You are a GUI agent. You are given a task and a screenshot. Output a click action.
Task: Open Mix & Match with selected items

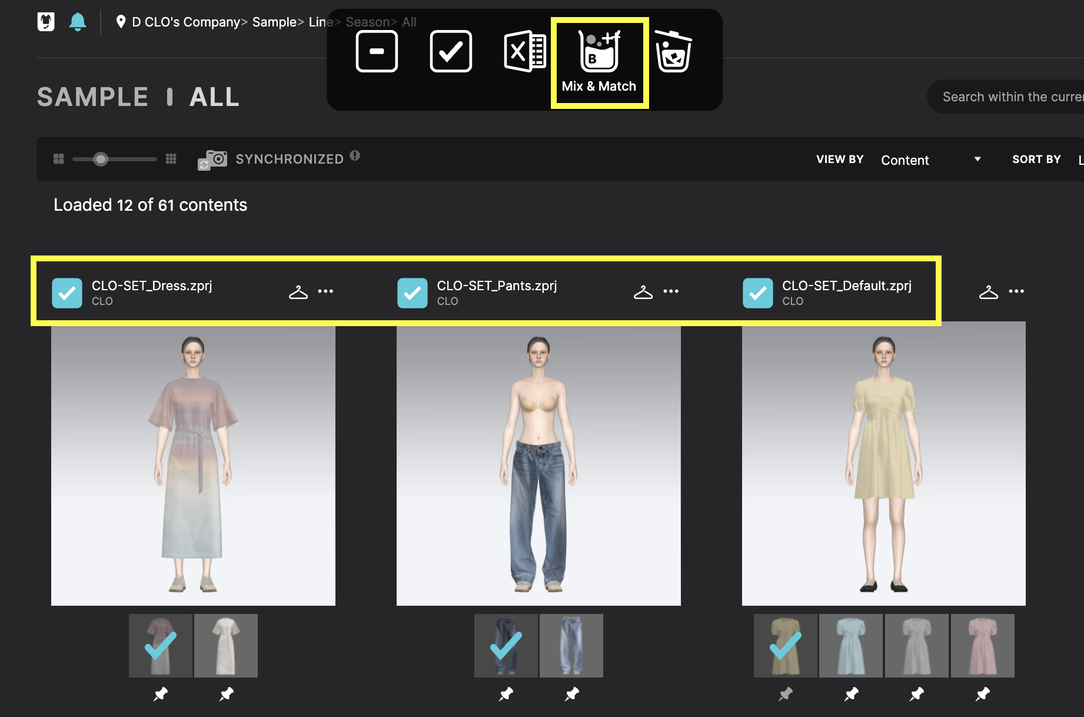(x=599, y=62)
